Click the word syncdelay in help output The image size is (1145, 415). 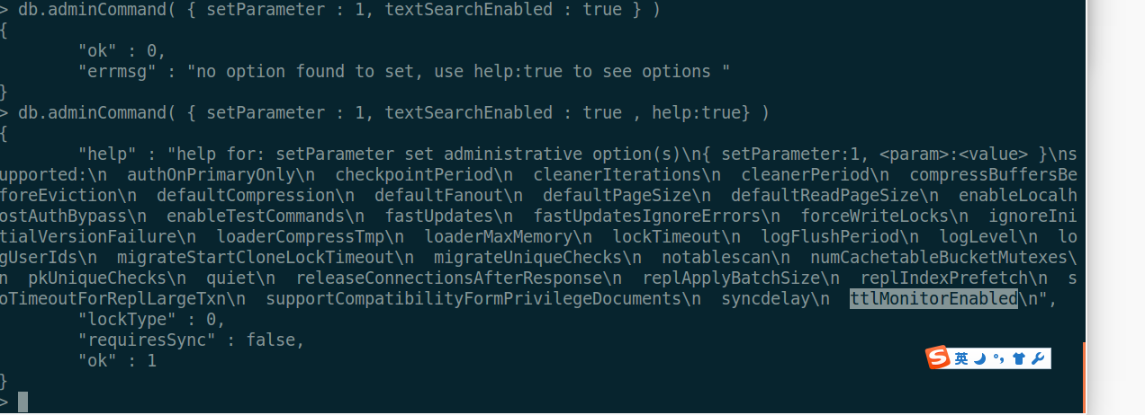point(766,298)
